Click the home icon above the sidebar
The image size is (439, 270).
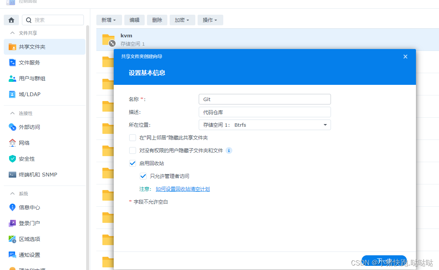pos(11,20)
